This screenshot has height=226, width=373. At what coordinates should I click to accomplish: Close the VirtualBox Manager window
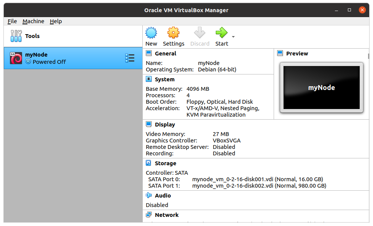click(x=362, y=10)
